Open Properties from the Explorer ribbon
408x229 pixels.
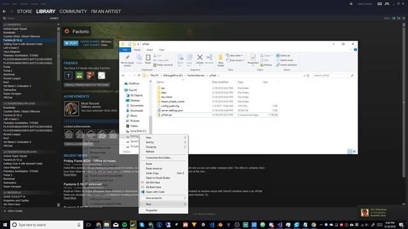[253, 59]
